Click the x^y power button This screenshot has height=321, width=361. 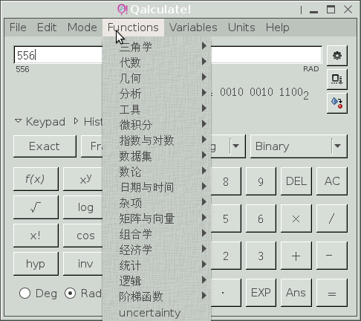coord(83,179)
